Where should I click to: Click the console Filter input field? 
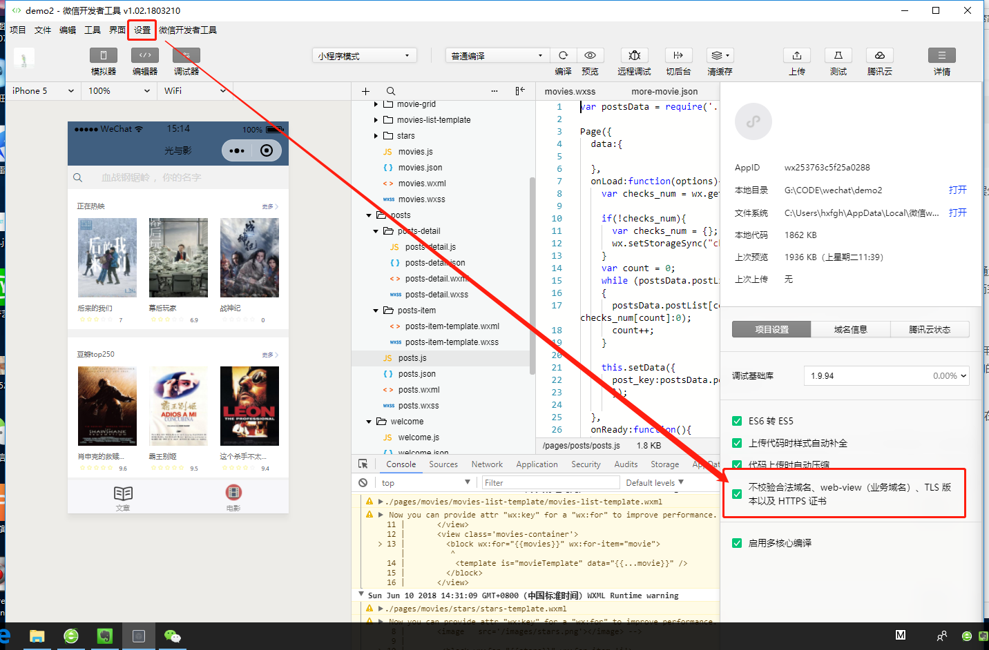pos(550,482)
